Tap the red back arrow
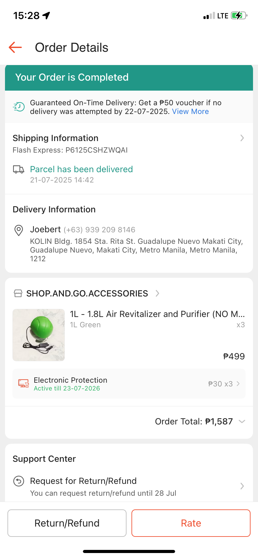 pyautogui.click(x=15, y=47)
